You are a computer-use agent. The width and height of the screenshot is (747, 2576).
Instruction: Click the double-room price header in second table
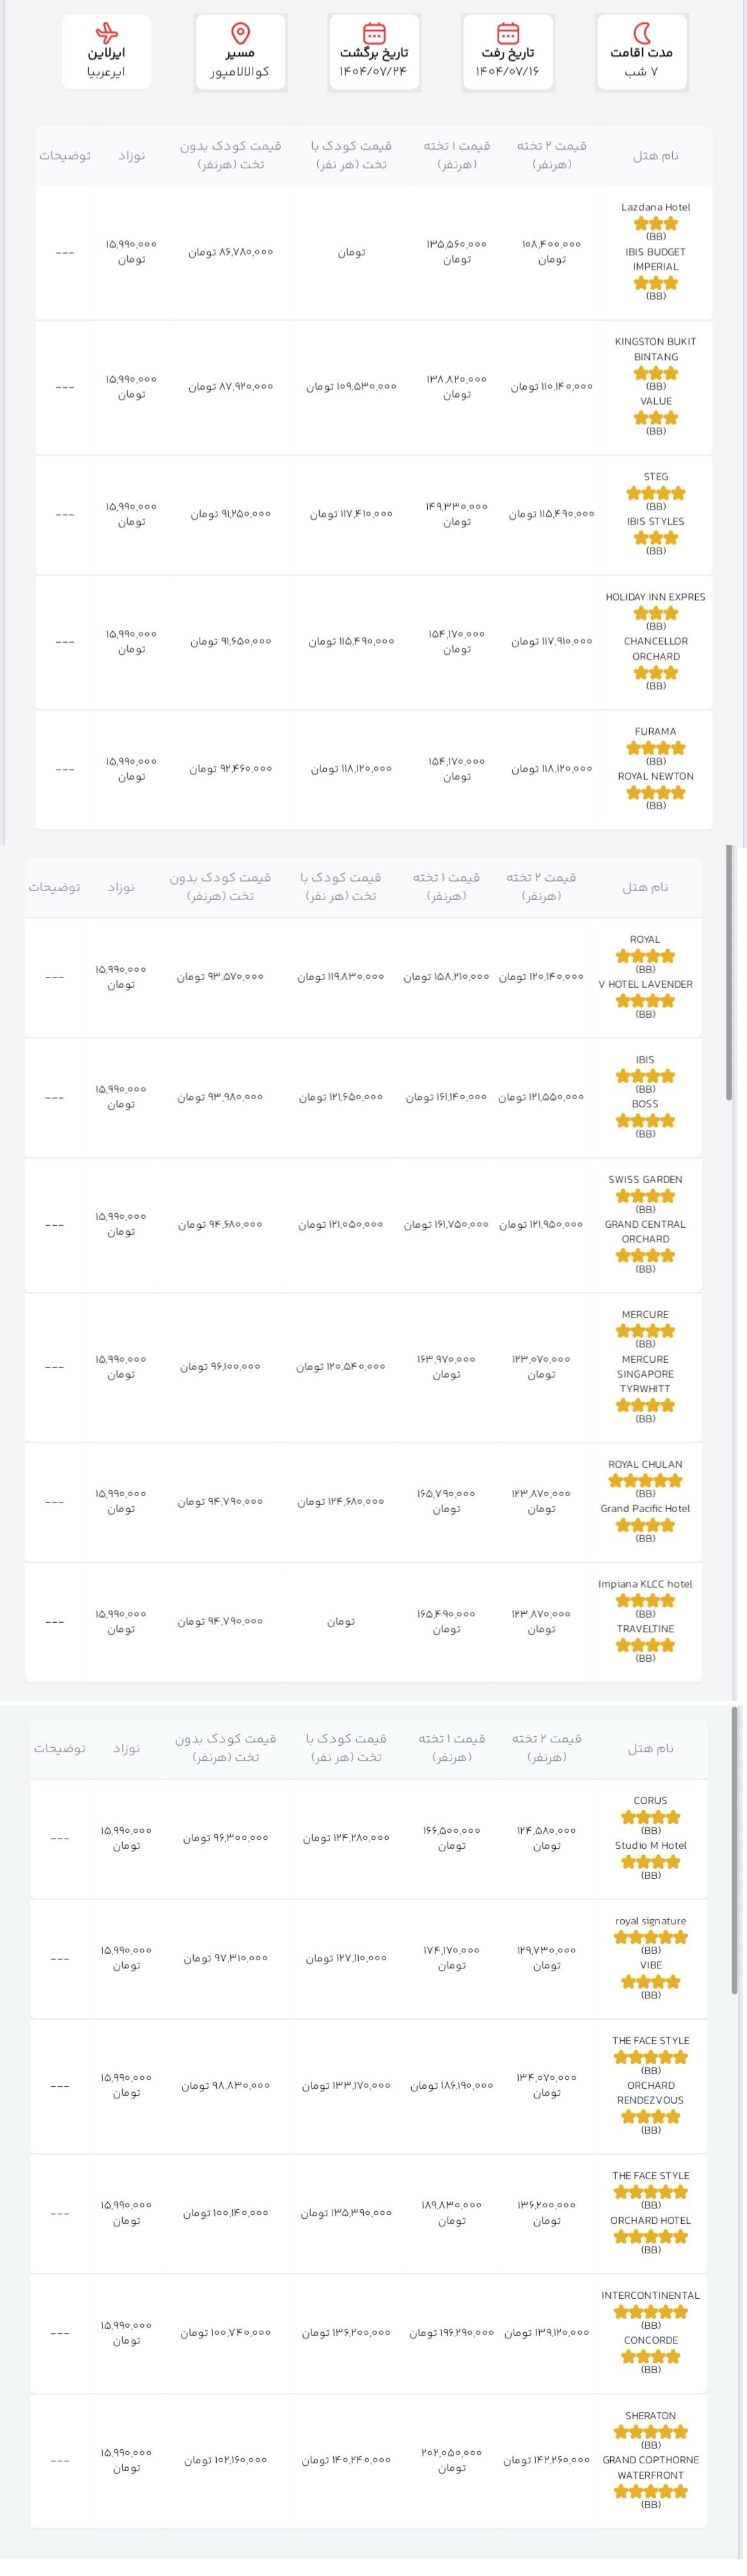pos(540,886)
